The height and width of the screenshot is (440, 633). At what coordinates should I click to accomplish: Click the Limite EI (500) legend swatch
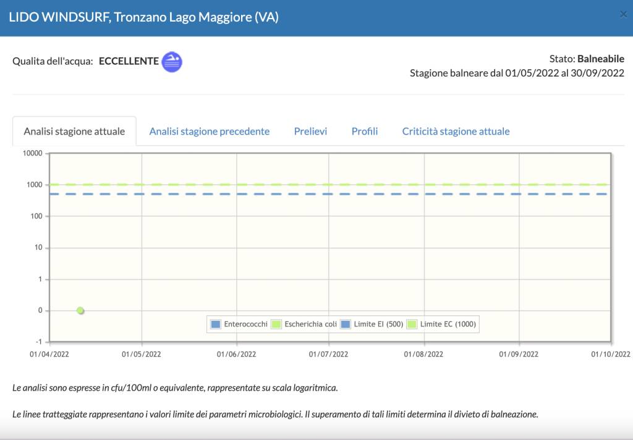(x=346, y=324)
